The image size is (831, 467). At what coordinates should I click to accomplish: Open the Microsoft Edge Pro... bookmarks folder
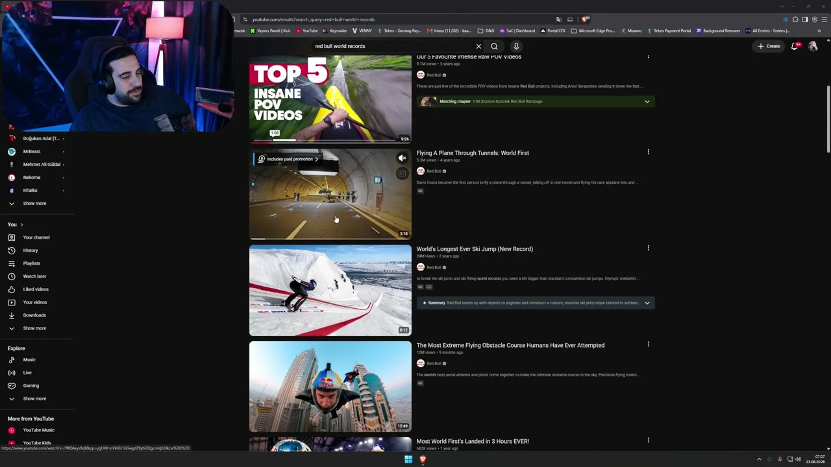pos(593,30)
